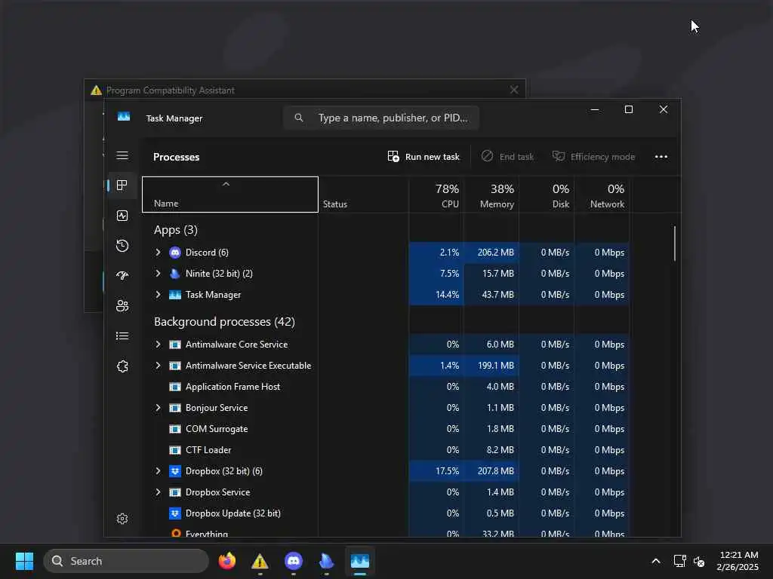Screen dimensions: 773x579
Task: Click the search magnifier icon in Task Manager
Action: [299, 118]
